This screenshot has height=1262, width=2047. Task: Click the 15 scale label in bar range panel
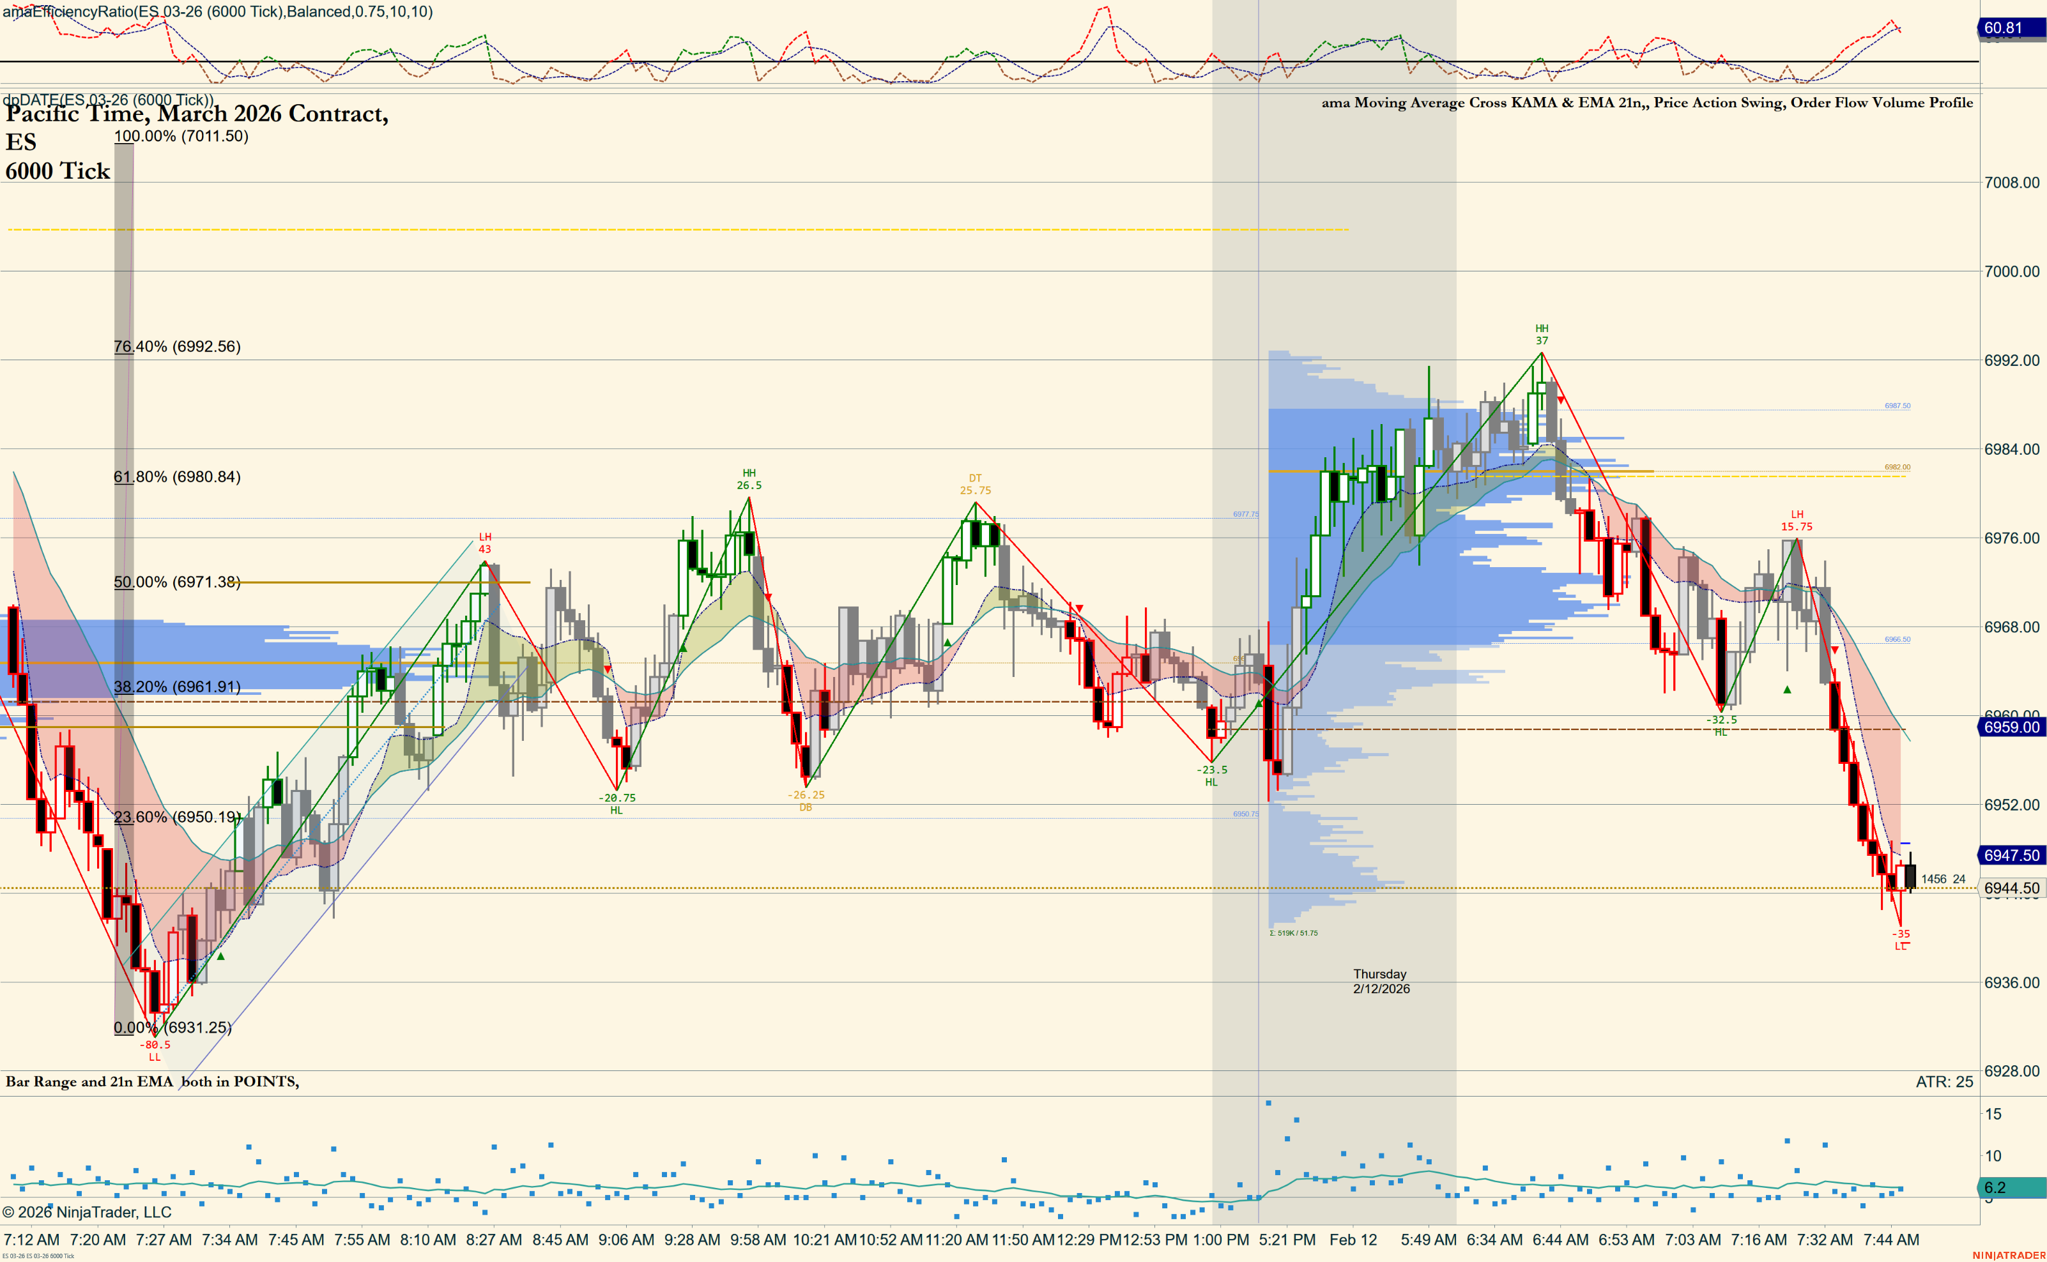pyautogui.click(x=1993, y=1114)
